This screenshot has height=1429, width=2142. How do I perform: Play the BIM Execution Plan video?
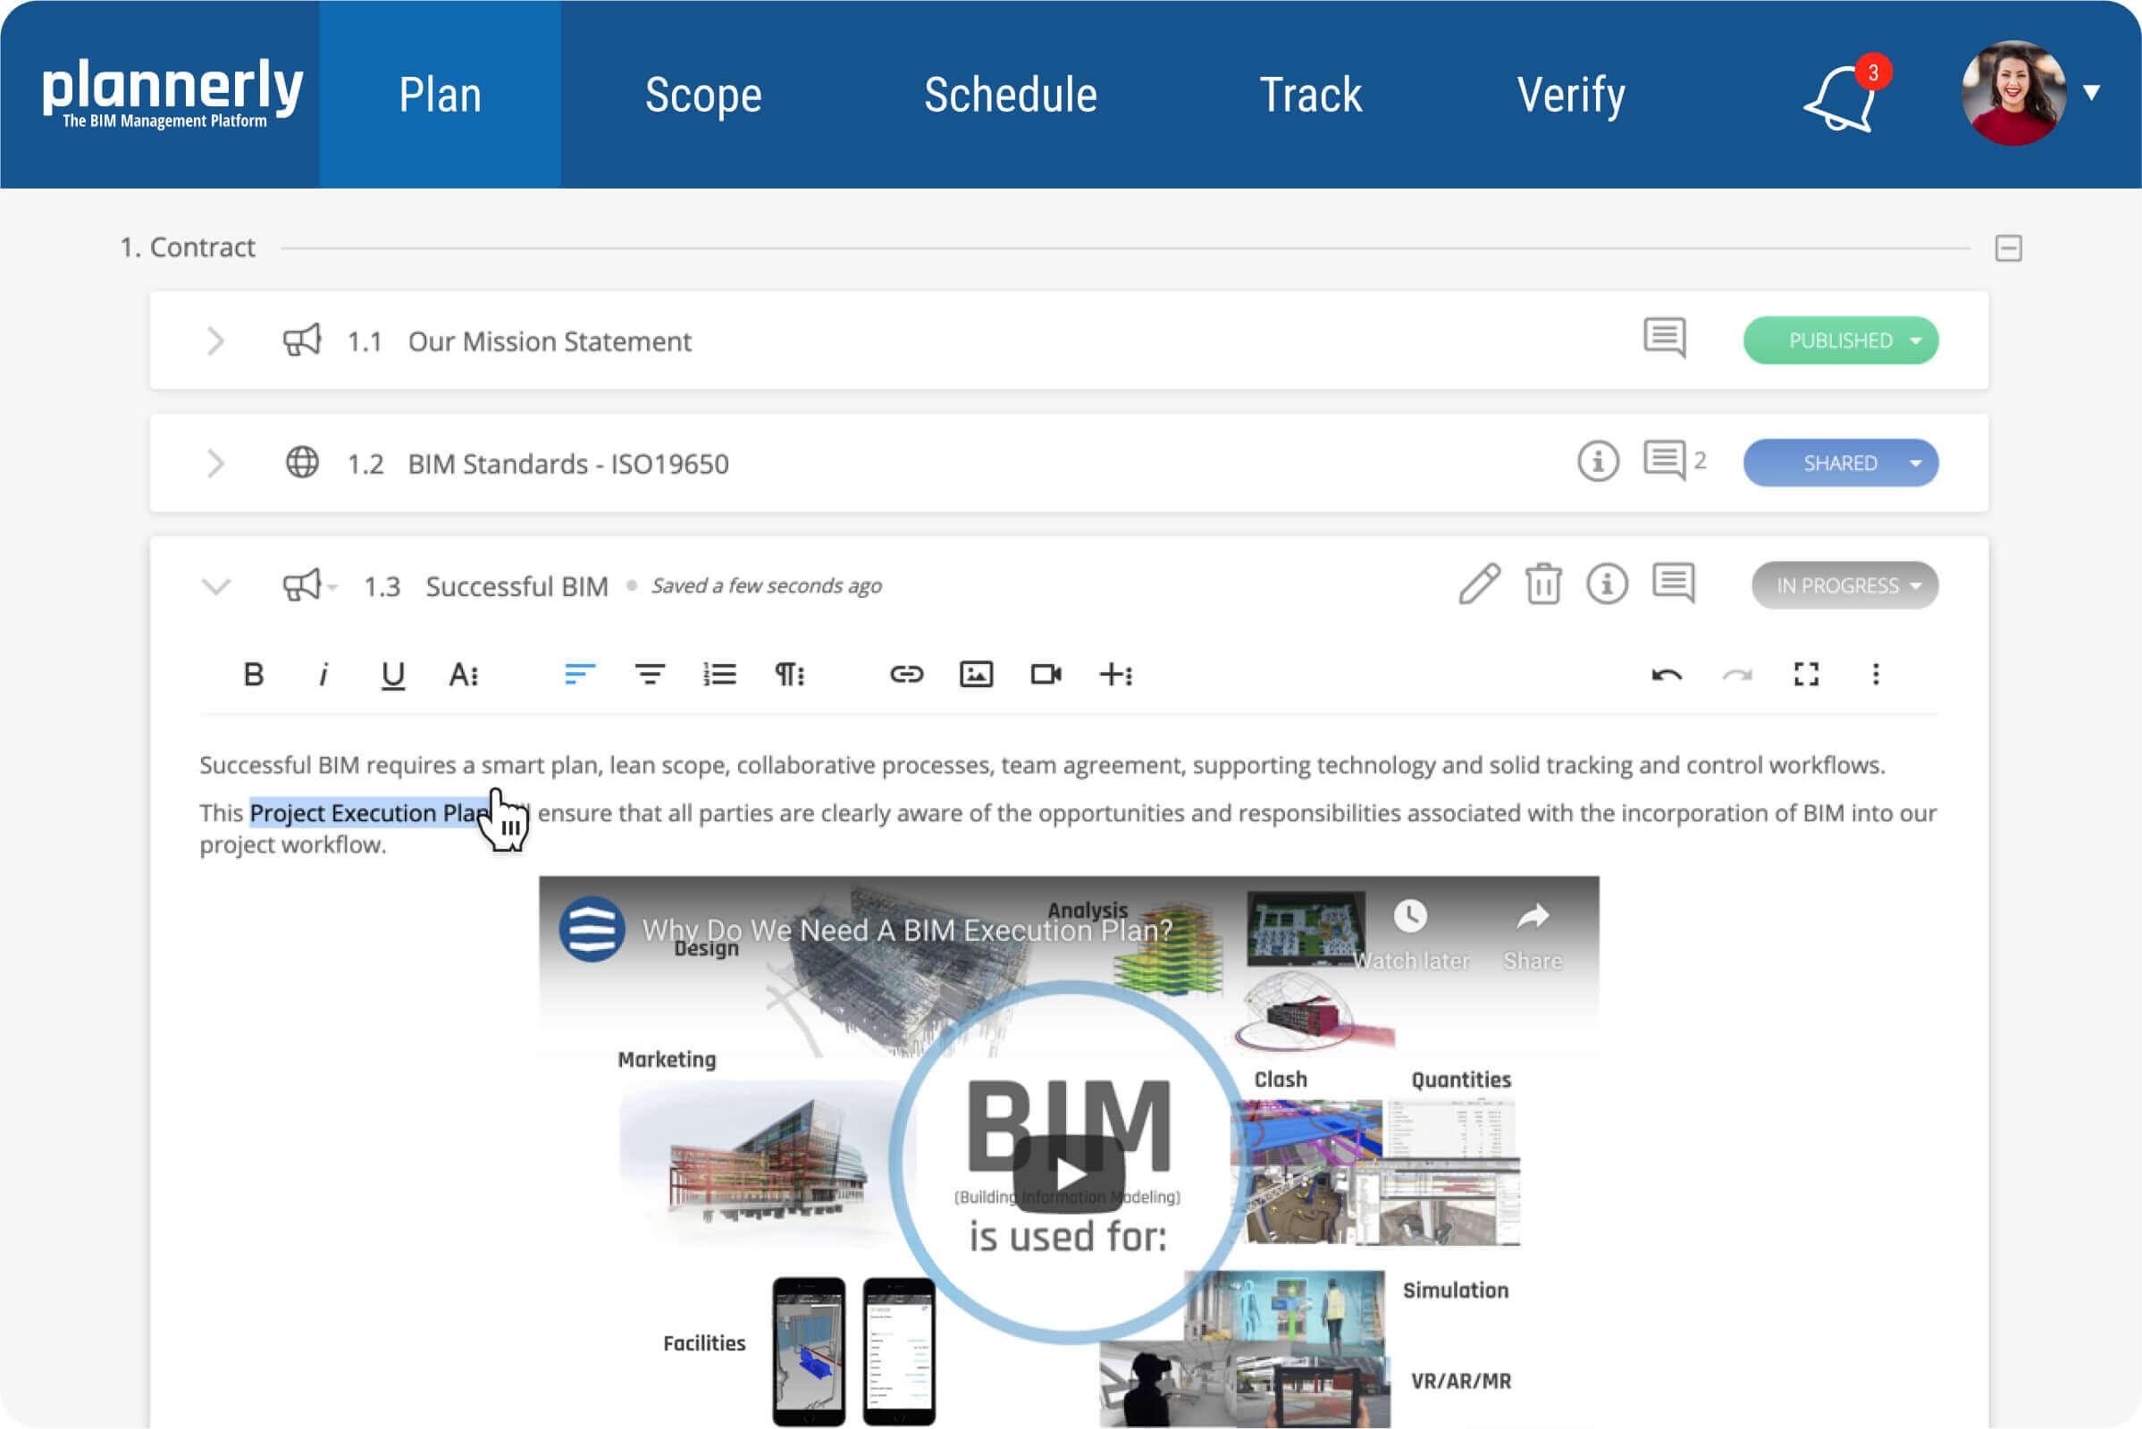pyautogui.click(x=1068, y=1173)
